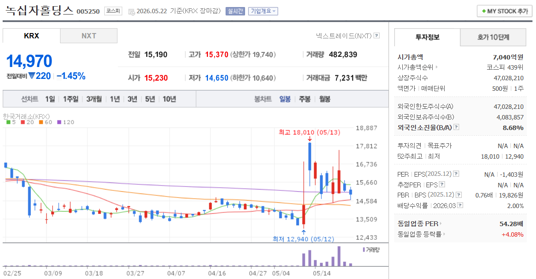Click the 거래량 volume legend marker
This screenshot has height=279, width=536.
[x=364, y=249]
